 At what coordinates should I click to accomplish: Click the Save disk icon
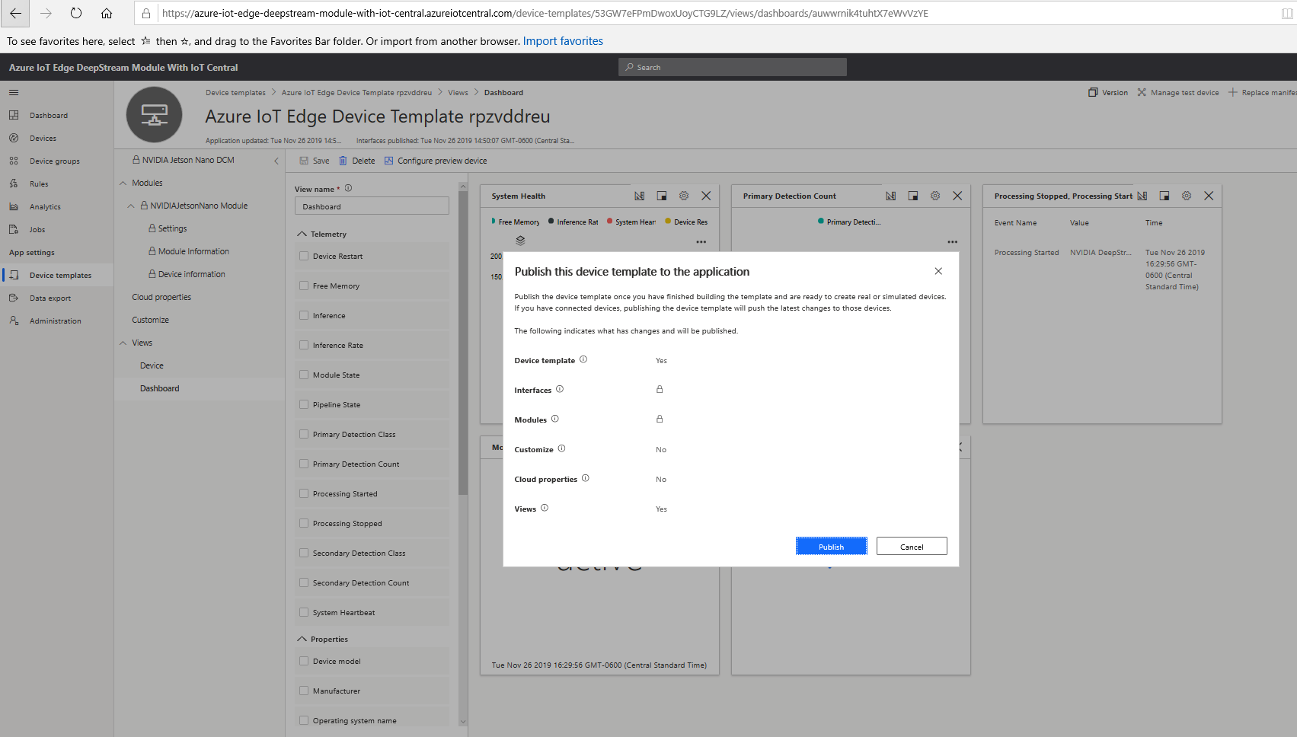point(304,161)
